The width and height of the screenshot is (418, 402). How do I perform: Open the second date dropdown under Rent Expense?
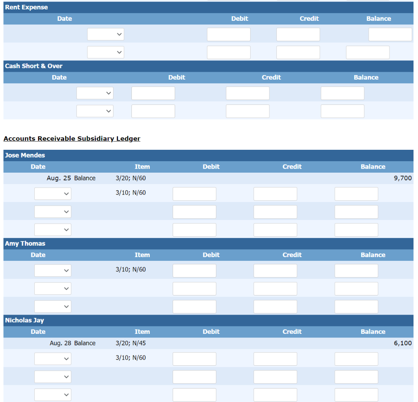(105, 52)
